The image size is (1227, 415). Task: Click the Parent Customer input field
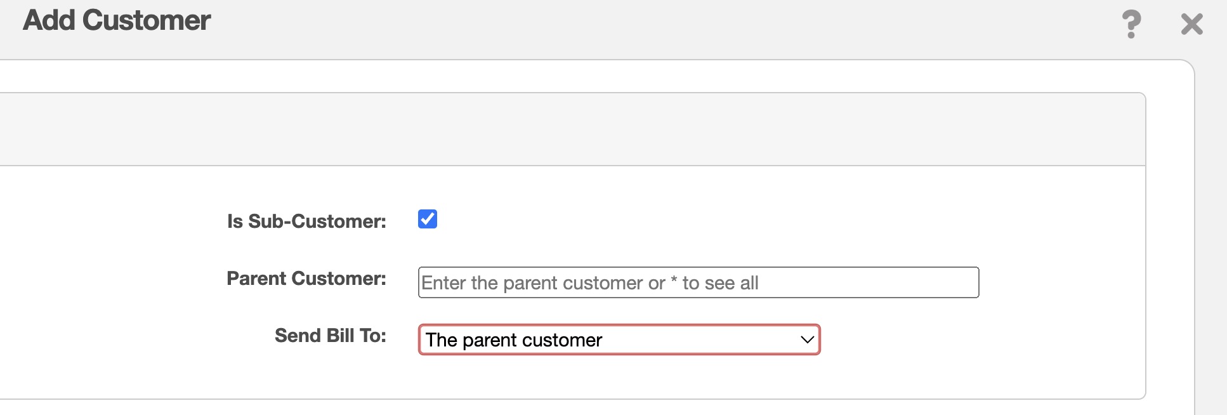point(698,282)
